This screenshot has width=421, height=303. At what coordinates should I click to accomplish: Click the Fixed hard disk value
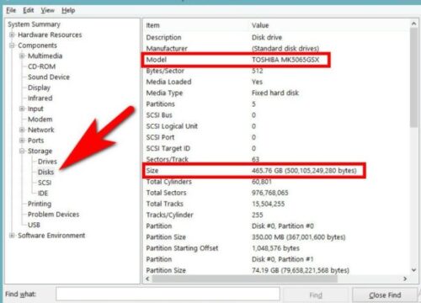pos(275,93)
